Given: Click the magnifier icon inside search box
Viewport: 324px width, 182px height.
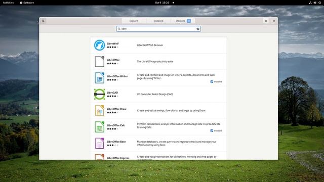Looking at the screenshot, I should [x=119, y=29].
